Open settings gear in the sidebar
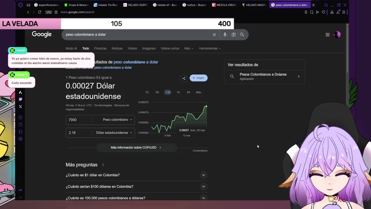 [x=20, y=139]
